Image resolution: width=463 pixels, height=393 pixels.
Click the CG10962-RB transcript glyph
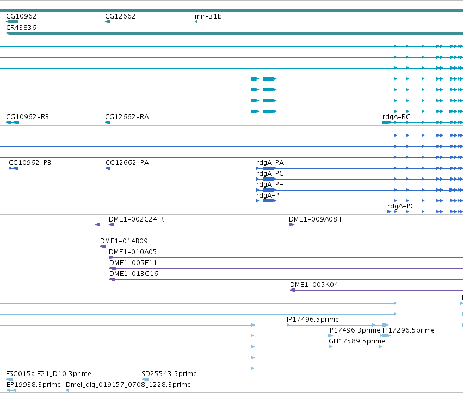point(13,122)
